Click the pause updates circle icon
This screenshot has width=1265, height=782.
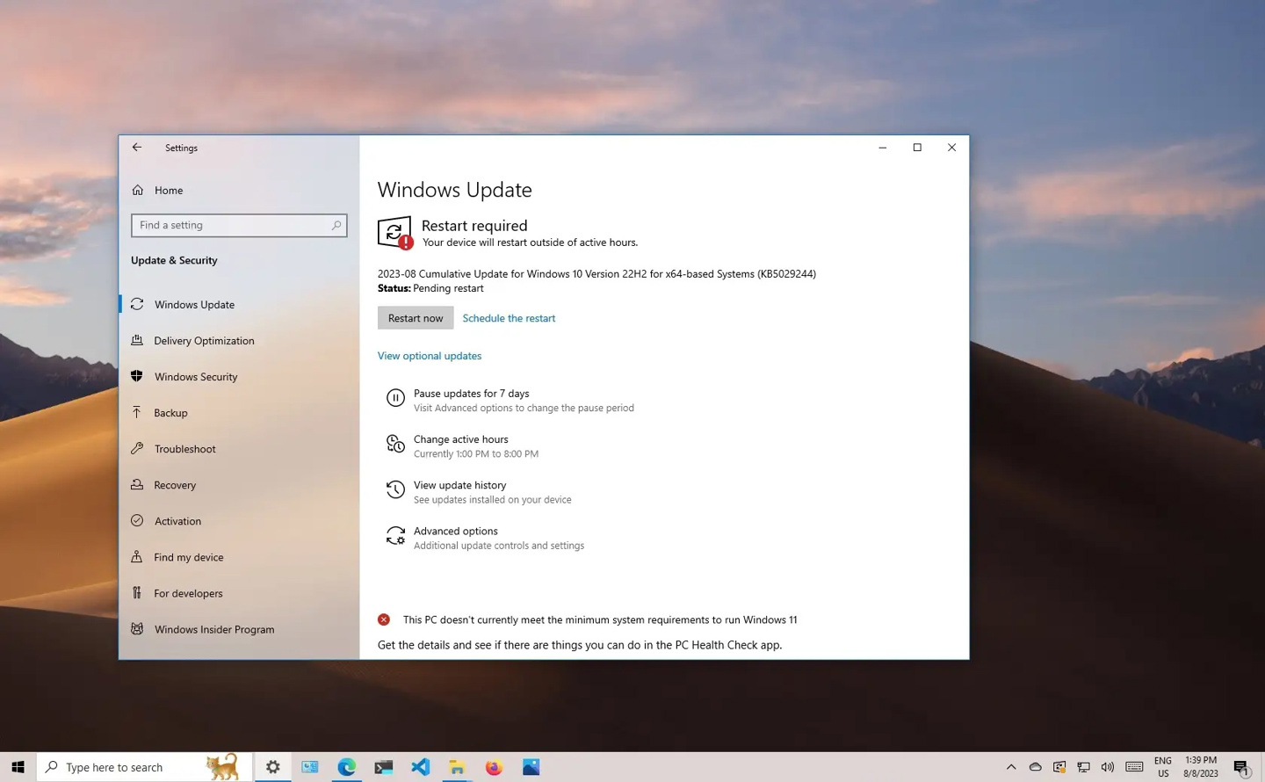point(395,398)
